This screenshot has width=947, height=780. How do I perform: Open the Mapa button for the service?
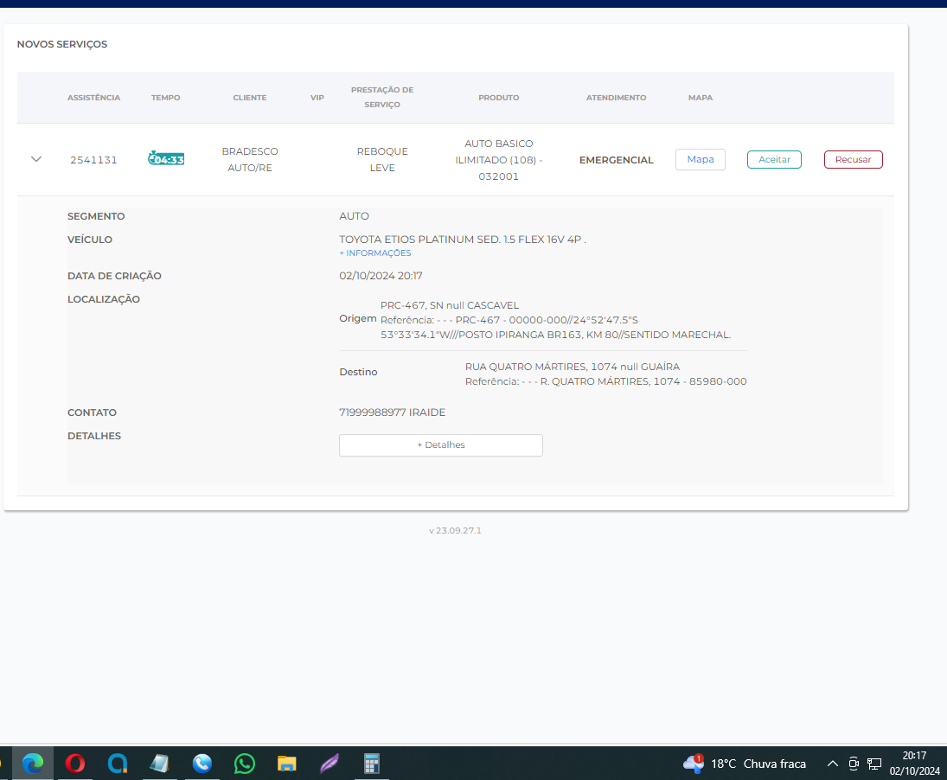point(700,159)
